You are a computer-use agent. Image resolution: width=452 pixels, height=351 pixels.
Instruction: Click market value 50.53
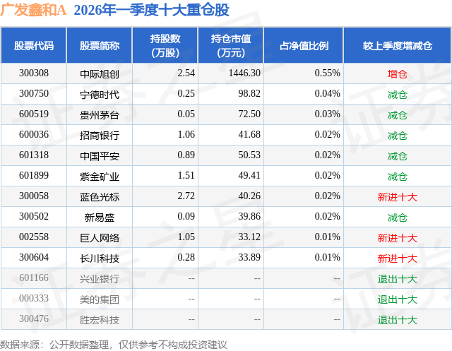[249, 155]
